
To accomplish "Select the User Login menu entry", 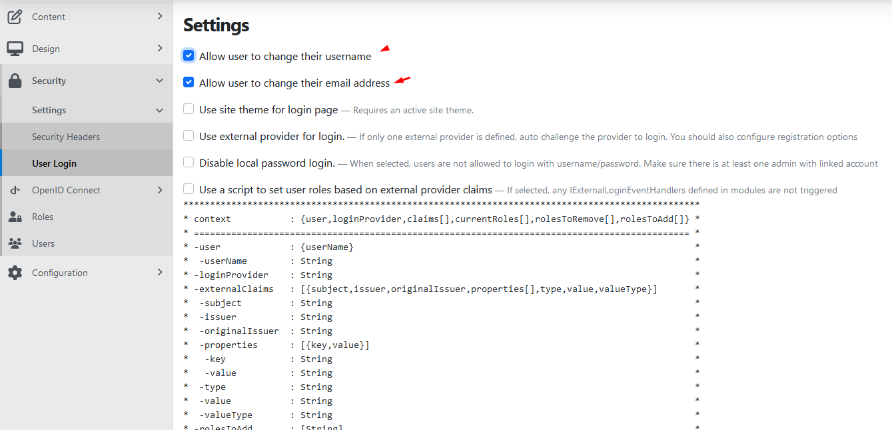I will tap(86, 163).
